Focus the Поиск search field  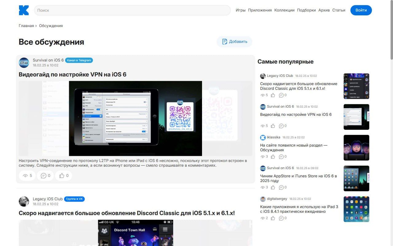[132, 10]
